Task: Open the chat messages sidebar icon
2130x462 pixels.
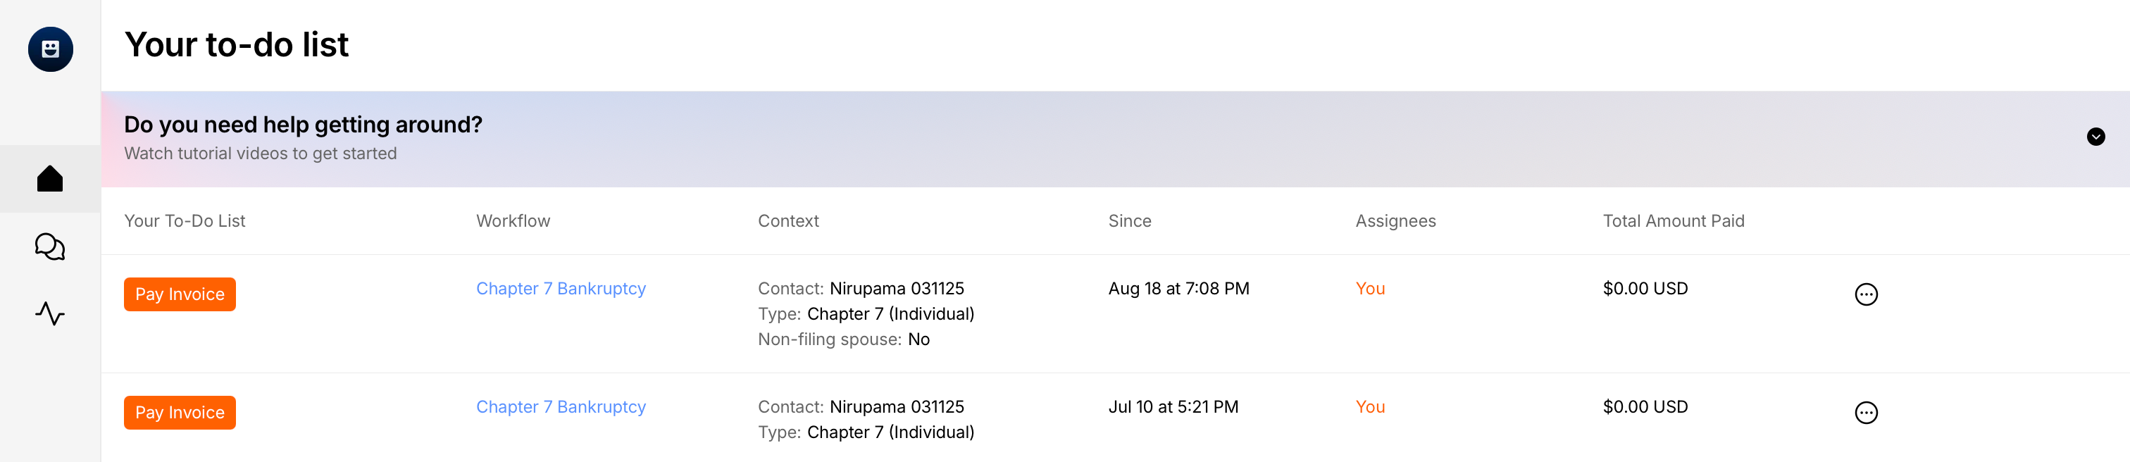Action: coord(51,246)
